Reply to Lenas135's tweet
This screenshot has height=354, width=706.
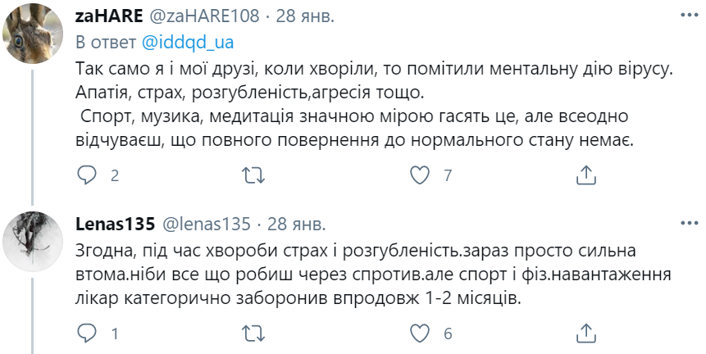tap(87, 333)
